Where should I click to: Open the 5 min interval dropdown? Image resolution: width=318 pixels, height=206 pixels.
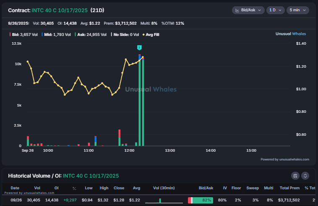(x=297, y=10)
